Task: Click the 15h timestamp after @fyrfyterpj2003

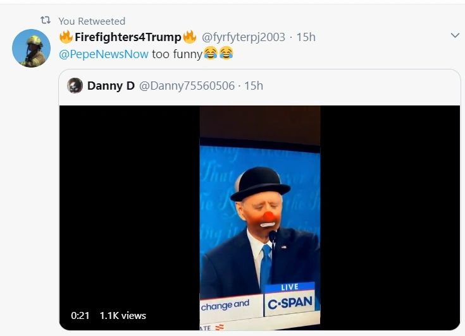Action: [306, 37]
